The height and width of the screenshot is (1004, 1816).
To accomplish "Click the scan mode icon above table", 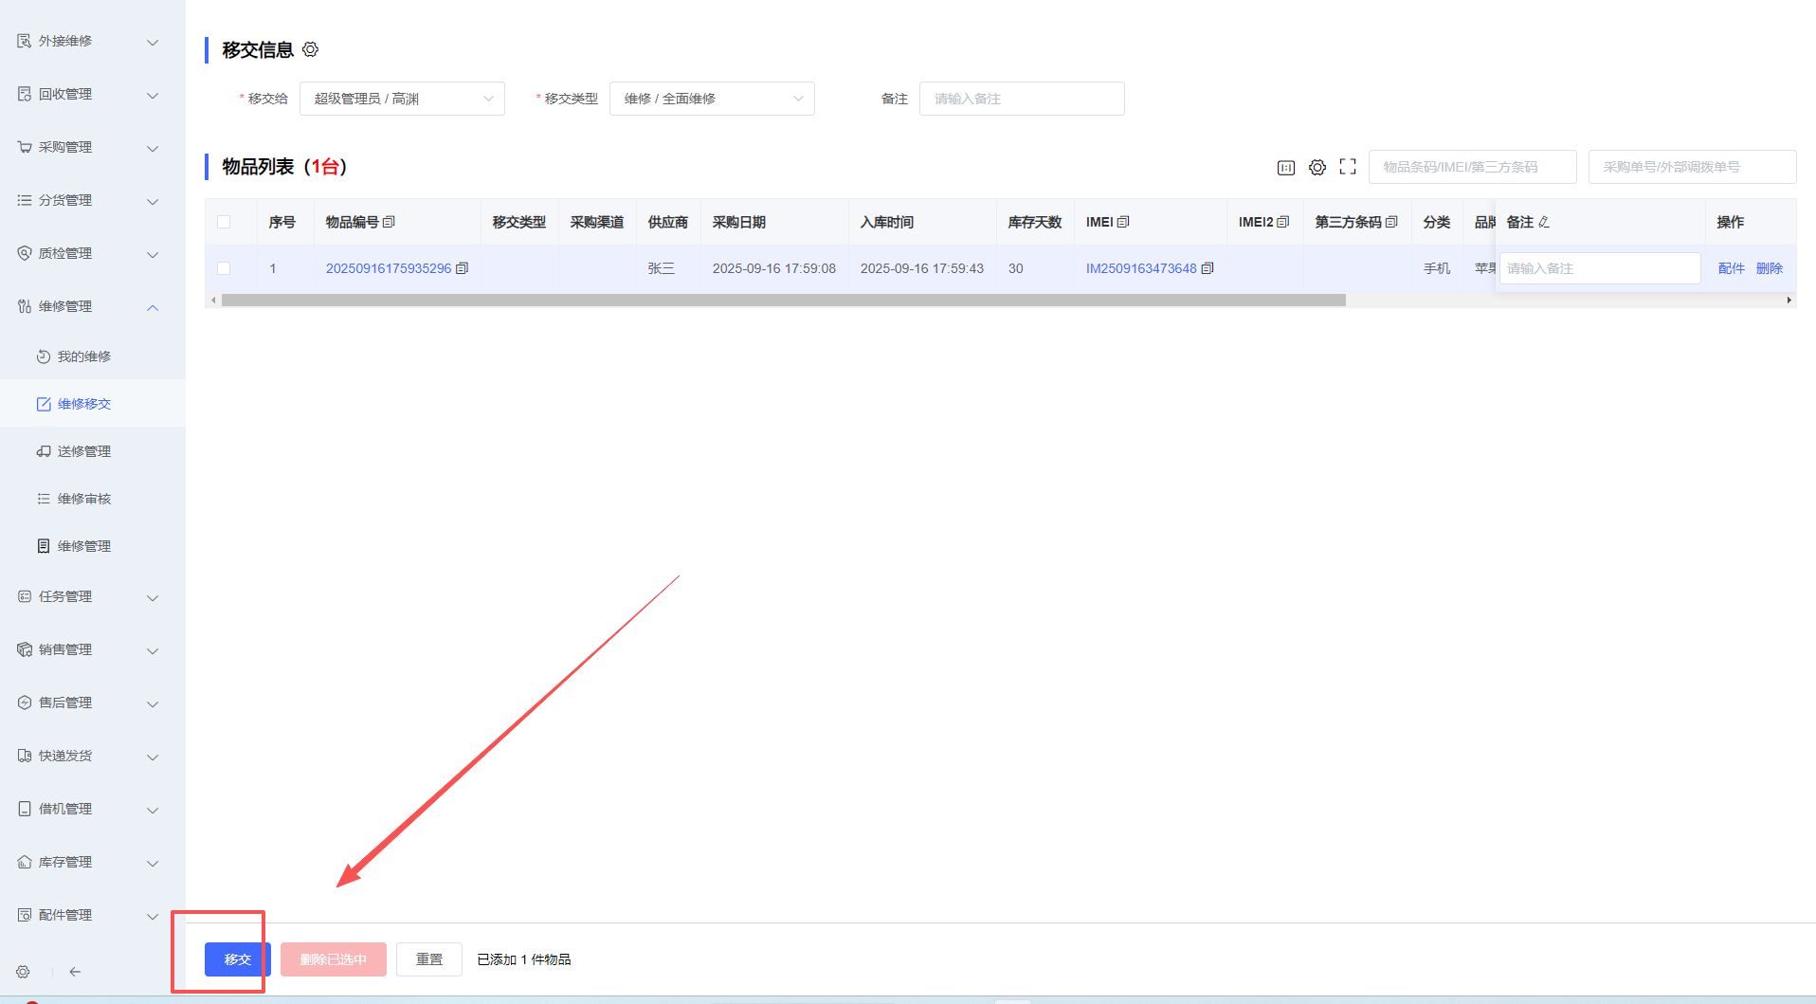I will pyautogui.click(x=1285, y=168).
